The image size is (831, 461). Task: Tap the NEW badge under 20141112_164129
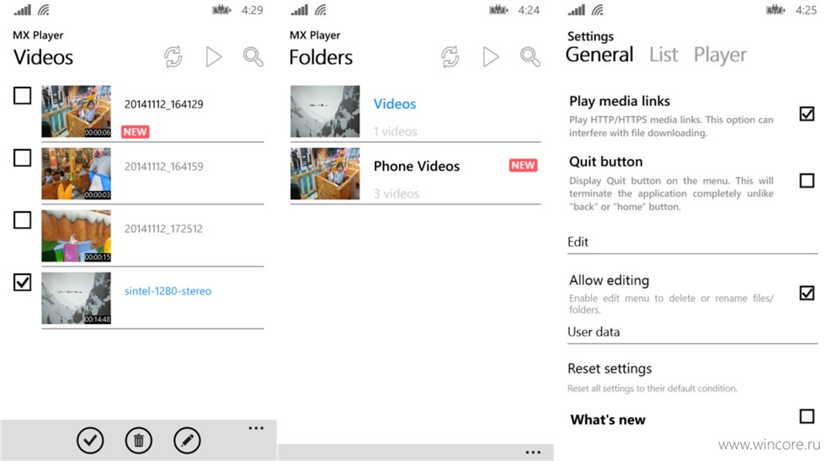(136, 132)
